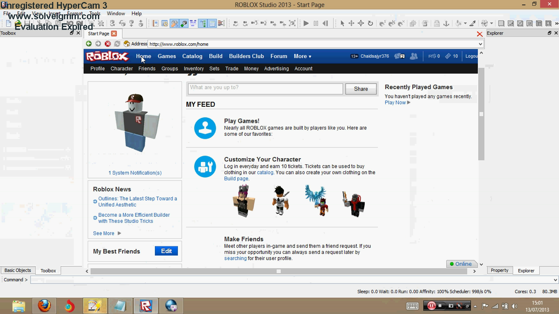Select the Rotate tool in the toolbar

click(370, 24)
